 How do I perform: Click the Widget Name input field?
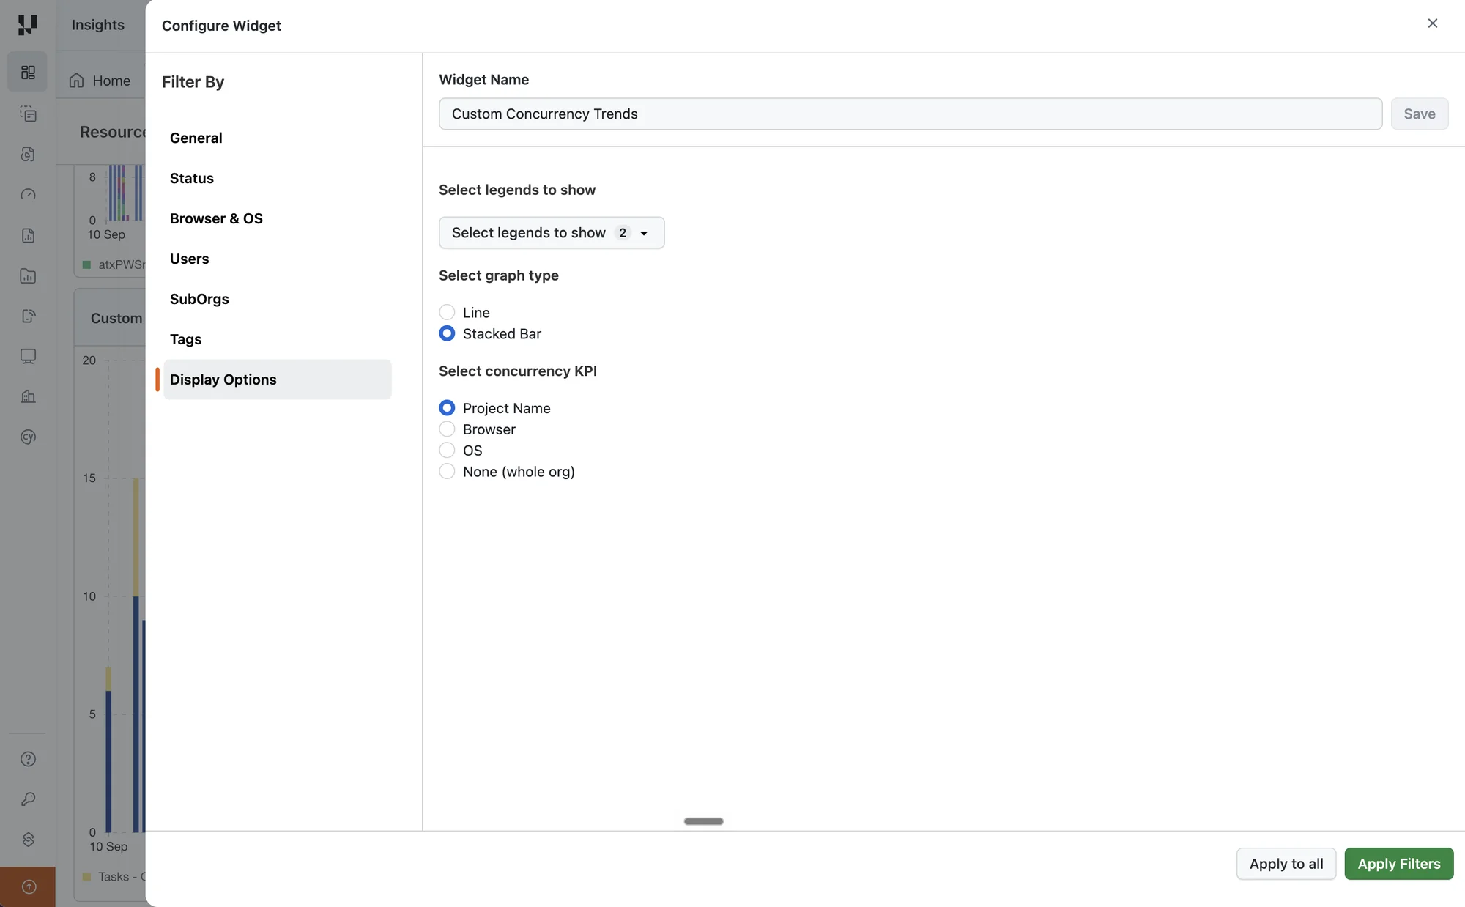(x=910, y=114)
